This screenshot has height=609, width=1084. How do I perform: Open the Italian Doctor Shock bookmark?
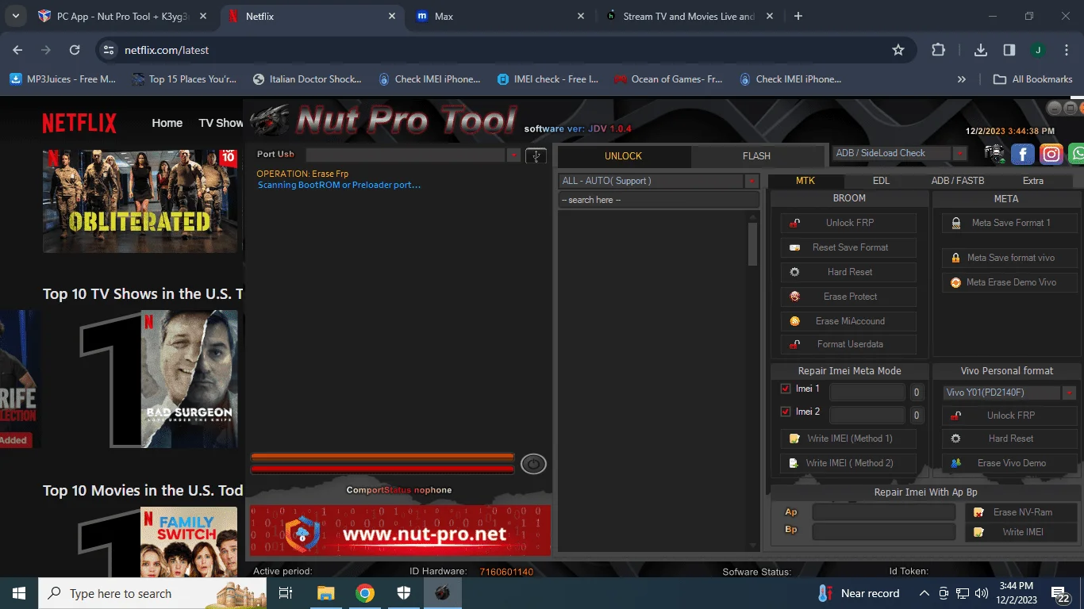[307, 79]
